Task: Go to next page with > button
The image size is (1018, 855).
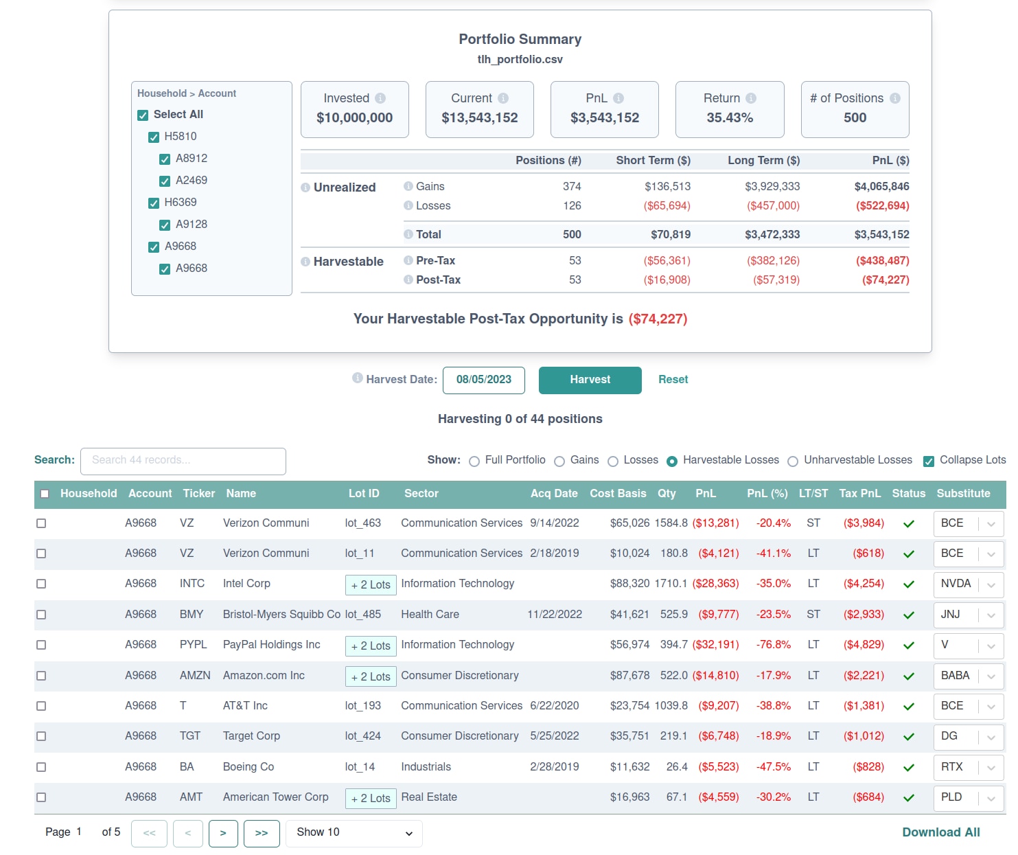Action: (223, 833)
